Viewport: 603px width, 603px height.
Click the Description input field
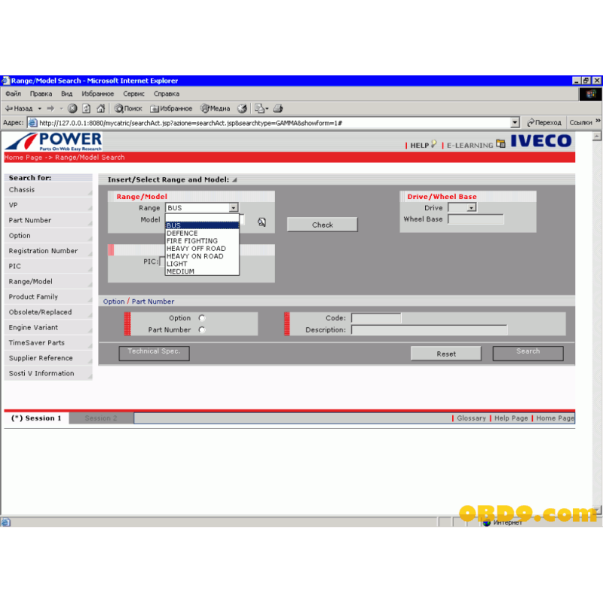click(x=429, y=329)
